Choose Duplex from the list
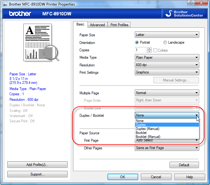The image size is (210, 185). click(x=167, y=125)
